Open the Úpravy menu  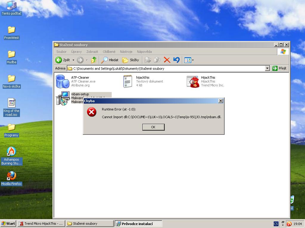77,52
